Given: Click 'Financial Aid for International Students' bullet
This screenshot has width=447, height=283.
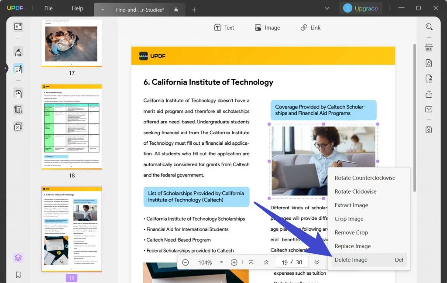Looking at the screenshot, I should (187, 229).
